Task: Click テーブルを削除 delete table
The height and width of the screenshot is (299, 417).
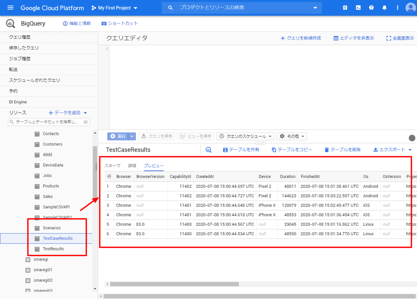Action: pos(342,150)
